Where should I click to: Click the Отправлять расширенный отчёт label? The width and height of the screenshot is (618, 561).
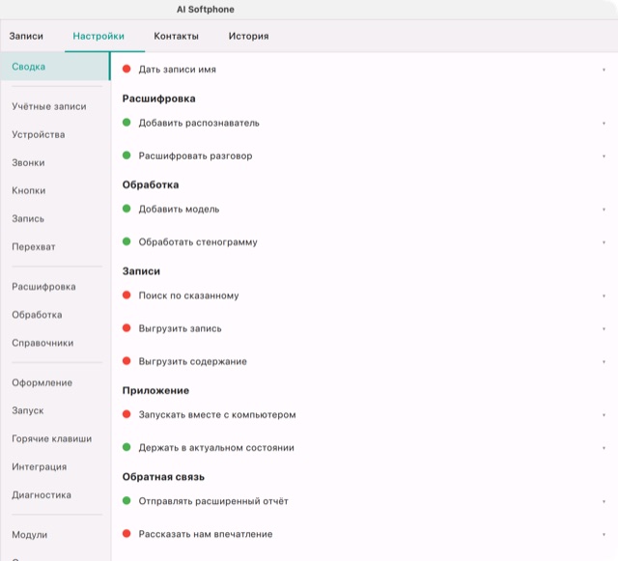tap(213, 501)
